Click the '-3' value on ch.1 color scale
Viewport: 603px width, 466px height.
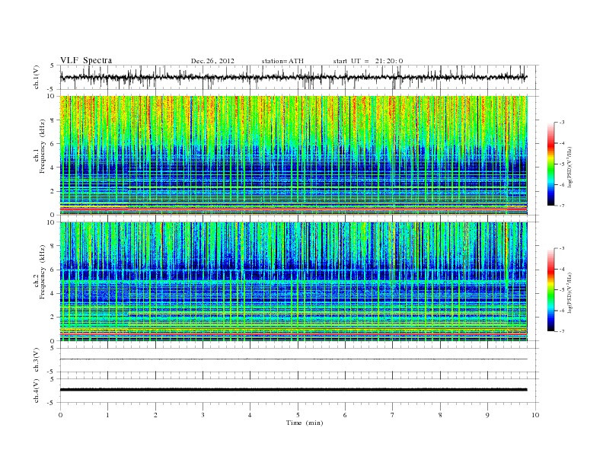coord(562,123)
